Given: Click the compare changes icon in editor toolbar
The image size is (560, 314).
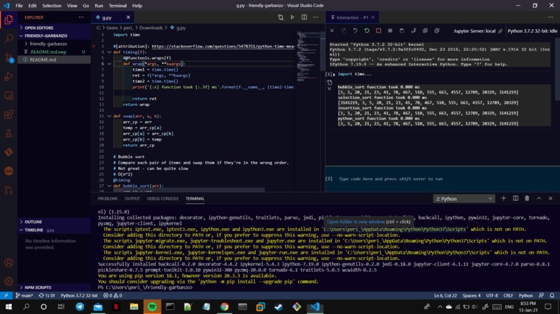Looking at the screenshot, I should click(281, 17).
